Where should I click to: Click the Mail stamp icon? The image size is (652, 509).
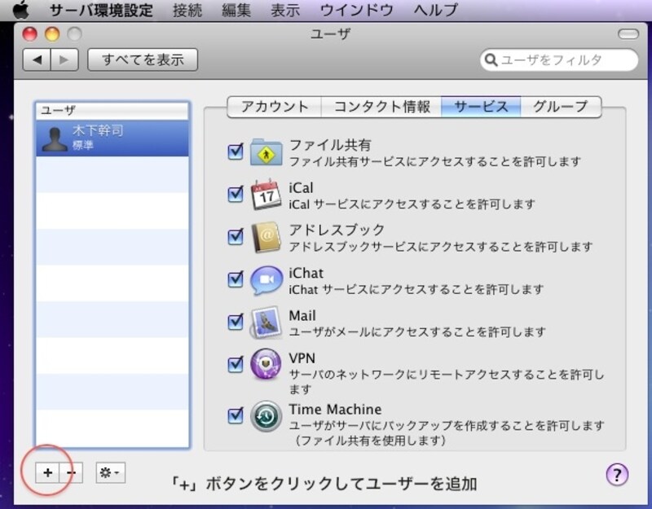click(x=266, y=322)
